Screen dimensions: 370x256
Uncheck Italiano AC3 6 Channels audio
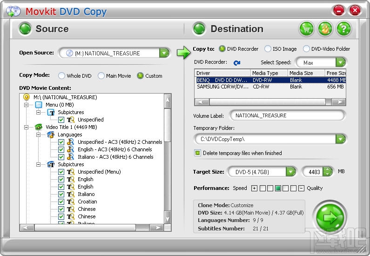[x=61, y=157]
